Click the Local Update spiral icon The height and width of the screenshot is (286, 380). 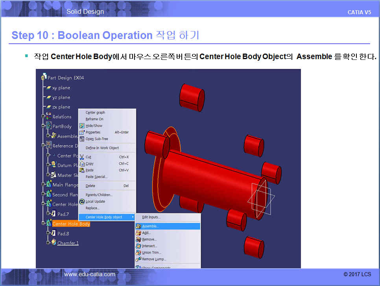82,201
